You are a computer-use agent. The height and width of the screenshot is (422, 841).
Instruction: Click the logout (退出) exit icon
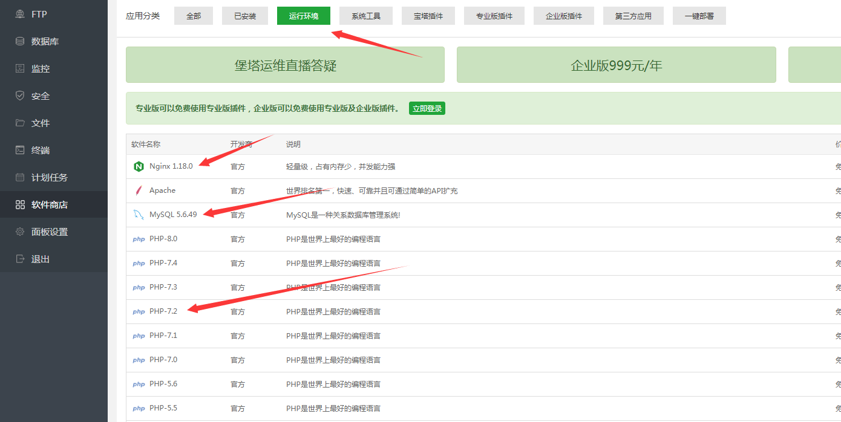[x=20, y=259]
